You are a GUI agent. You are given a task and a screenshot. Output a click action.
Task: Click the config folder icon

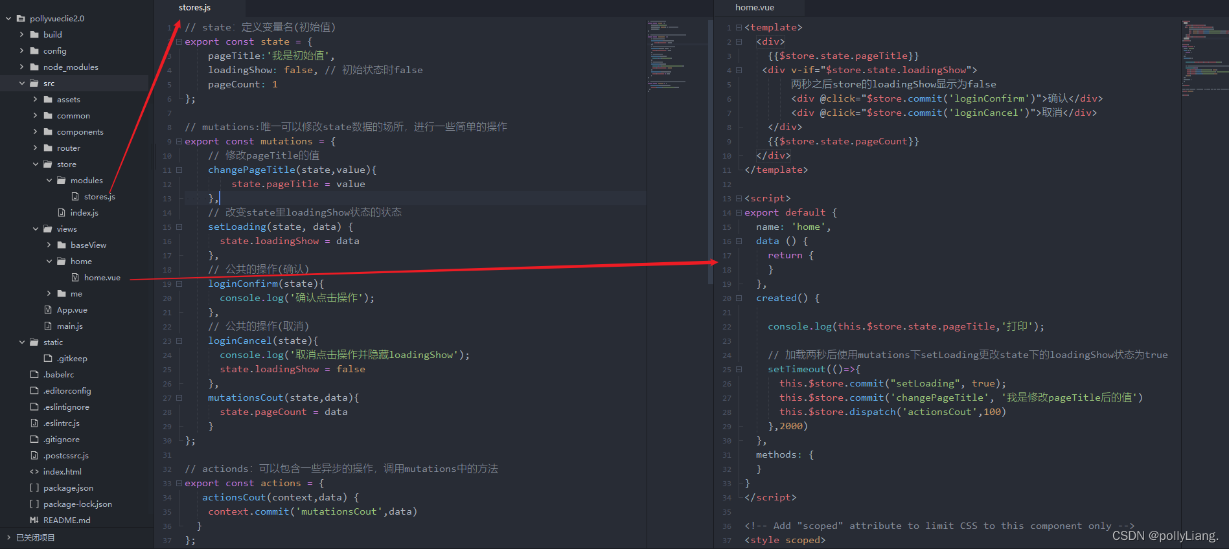coord(34,51)
